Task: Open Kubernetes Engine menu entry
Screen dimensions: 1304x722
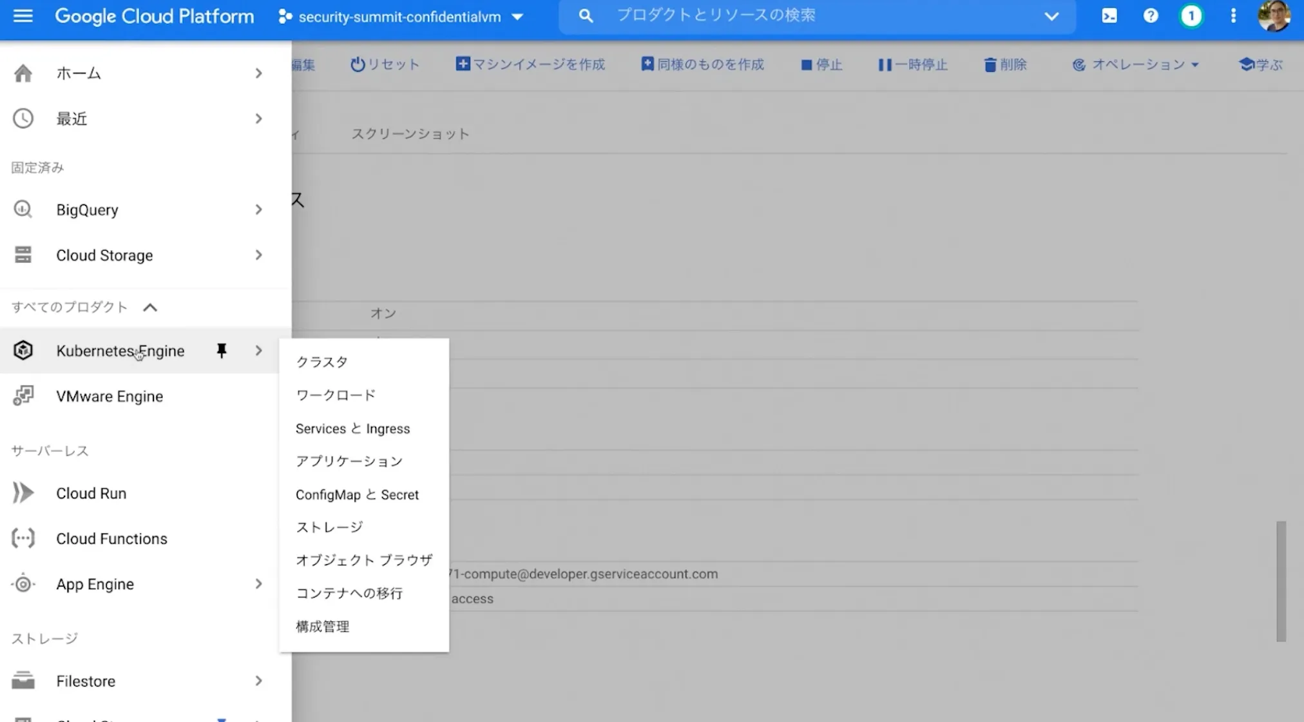Action: pos(120,351)
